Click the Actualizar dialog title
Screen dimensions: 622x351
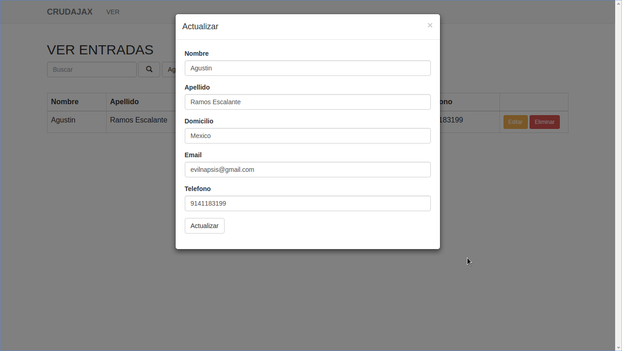(x=200, y=27)
